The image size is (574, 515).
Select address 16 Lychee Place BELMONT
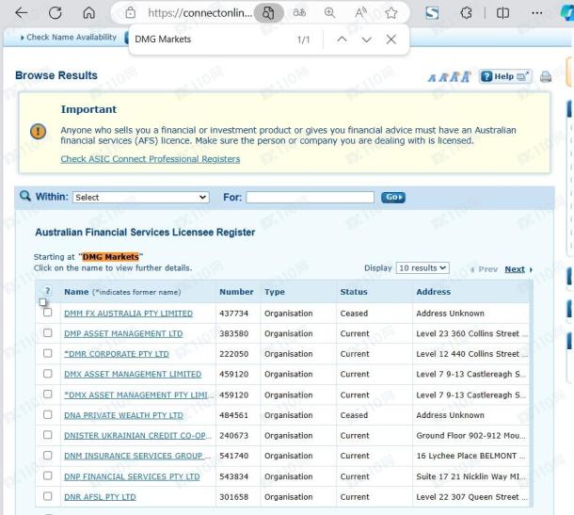pos(470,456)
